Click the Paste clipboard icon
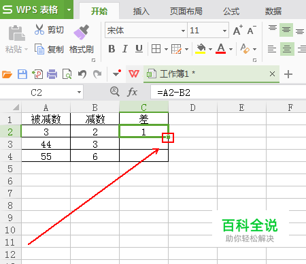Image resolution: width=306 pixels, height=264 pixels. point(16,33)
